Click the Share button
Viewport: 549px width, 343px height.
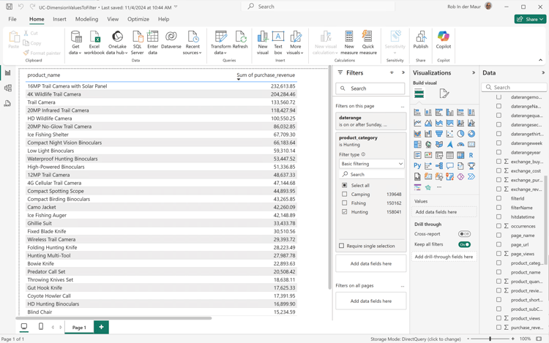[x=530, y=19]
